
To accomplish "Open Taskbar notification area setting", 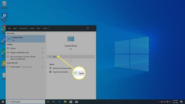I will coord(26,52).
